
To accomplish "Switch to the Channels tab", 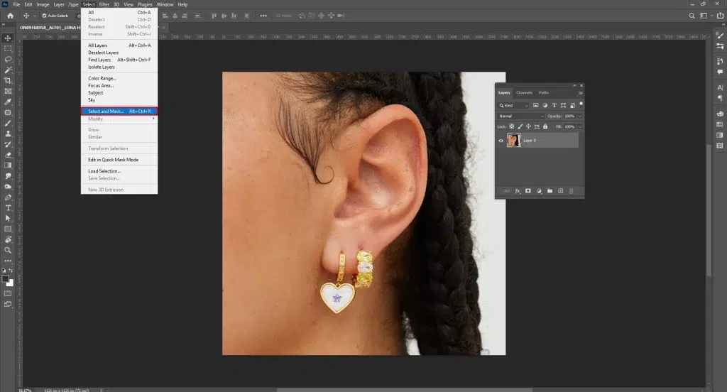I will click(524, 93).
